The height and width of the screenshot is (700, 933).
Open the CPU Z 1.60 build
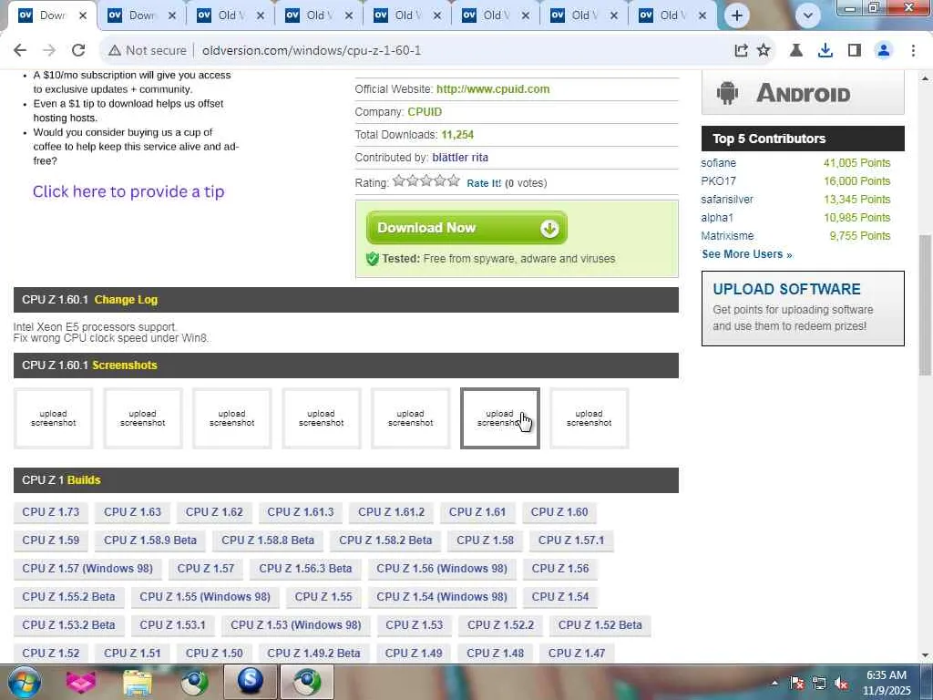click(559, 512)
